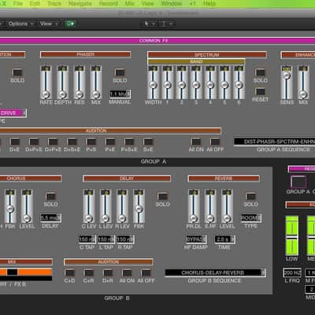The height and width of the screenshot is (315, 315).
Task: Enable the D+S+E audition button
Action: pyautogui.click(x=72, y=142)
